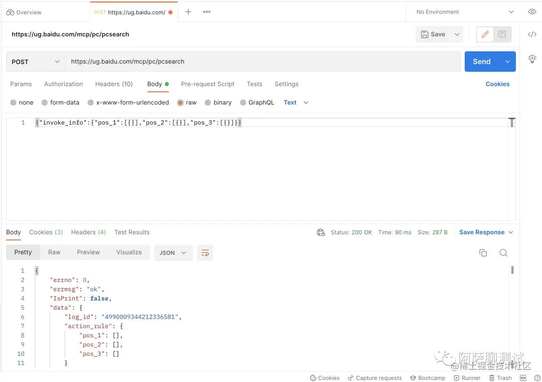This screenshot has width=542, height=382.
Task: Open the Test Results tab
Action: point(132,232)
